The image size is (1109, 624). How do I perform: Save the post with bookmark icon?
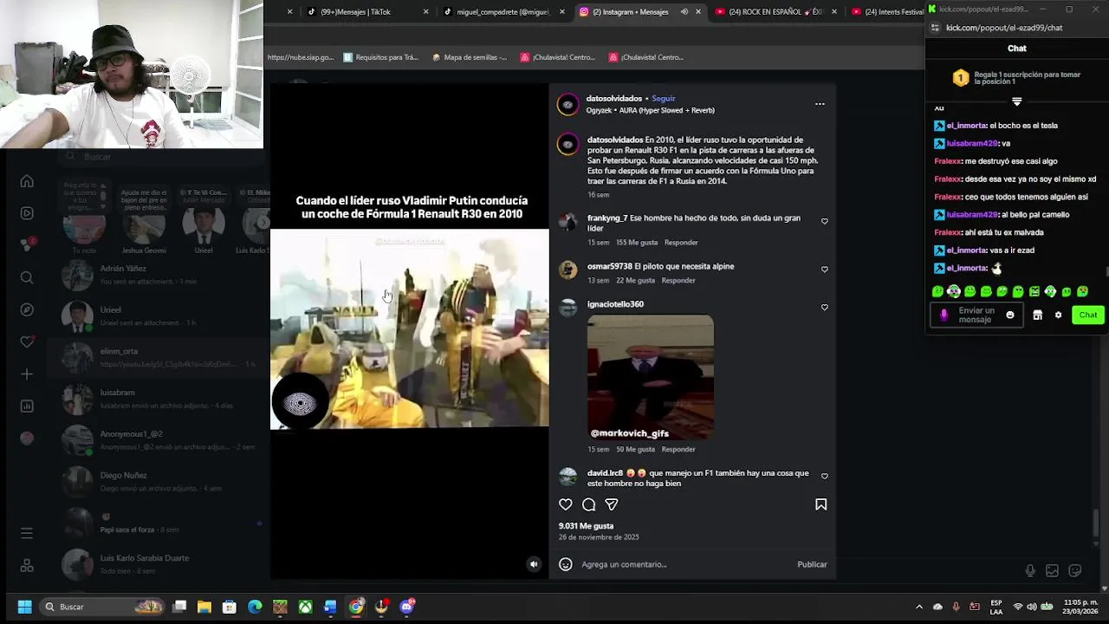coord(820,504)
